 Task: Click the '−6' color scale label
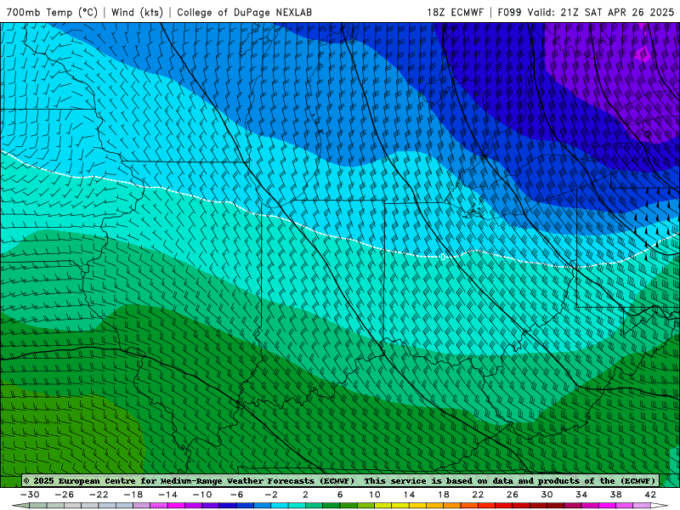click(237, 495)
